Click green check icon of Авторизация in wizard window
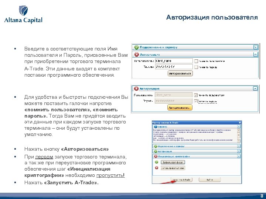This screenshot has width=266, height=199. [x=156, y=151]
